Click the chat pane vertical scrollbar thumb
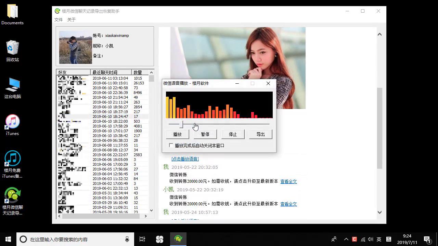The height and width of the screenshot is (246, 438). [x=379, y=128]
